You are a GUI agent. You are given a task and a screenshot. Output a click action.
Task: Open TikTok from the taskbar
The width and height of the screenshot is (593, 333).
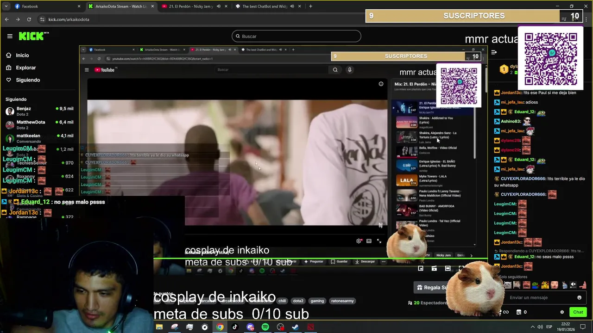[235, 327]
